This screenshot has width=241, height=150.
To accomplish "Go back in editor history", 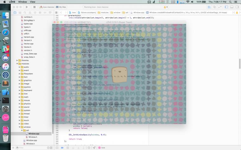I will (61, 13).
